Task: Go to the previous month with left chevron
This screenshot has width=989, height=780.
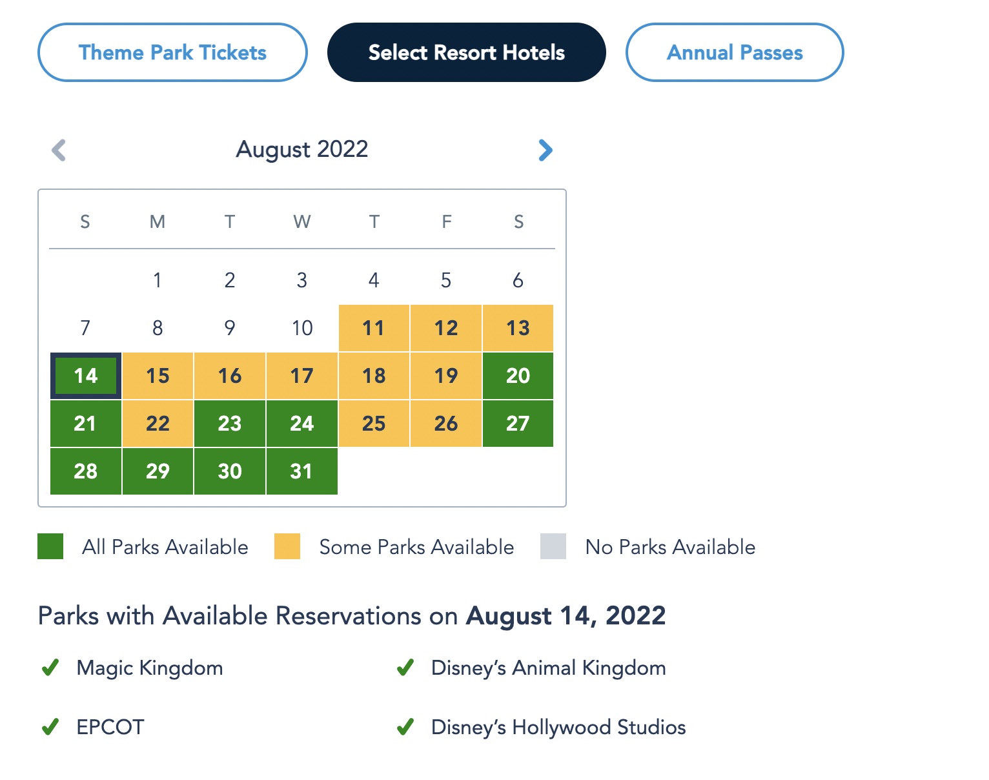Action: tap(59, 150)
